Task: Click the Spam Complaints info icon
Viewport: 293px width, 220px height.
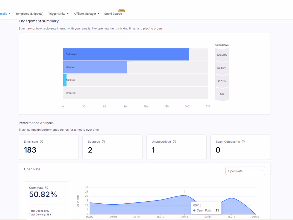Action: point(243,142)
